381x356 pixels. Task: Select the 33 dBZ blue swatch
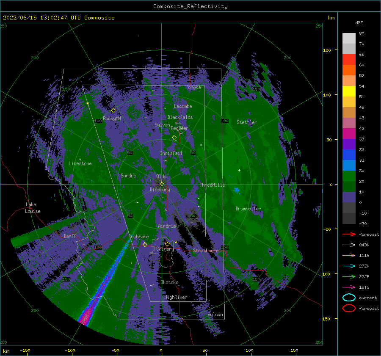pyautogui.click(x=349, y=165)
